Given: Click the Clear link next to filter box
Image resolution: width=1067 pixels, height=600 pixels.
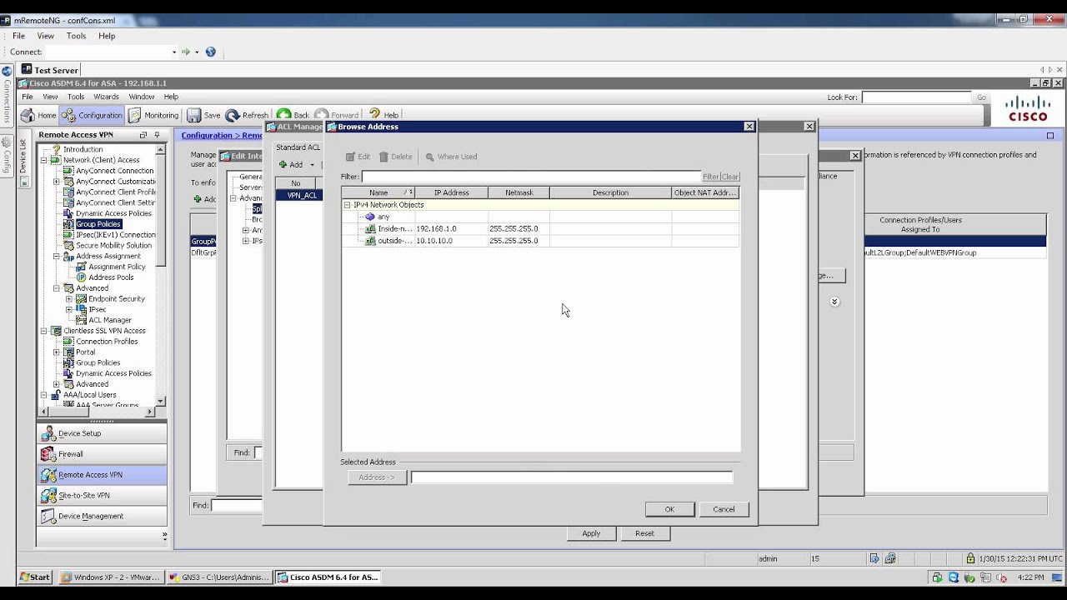Looking at the screenshot, I should tap(730, 177).
